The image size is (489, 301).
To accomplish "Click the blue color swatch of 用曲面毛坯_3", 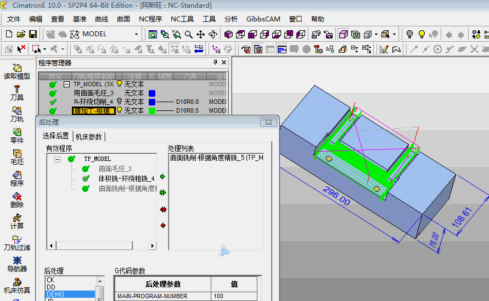I will (x=152, y=93).
